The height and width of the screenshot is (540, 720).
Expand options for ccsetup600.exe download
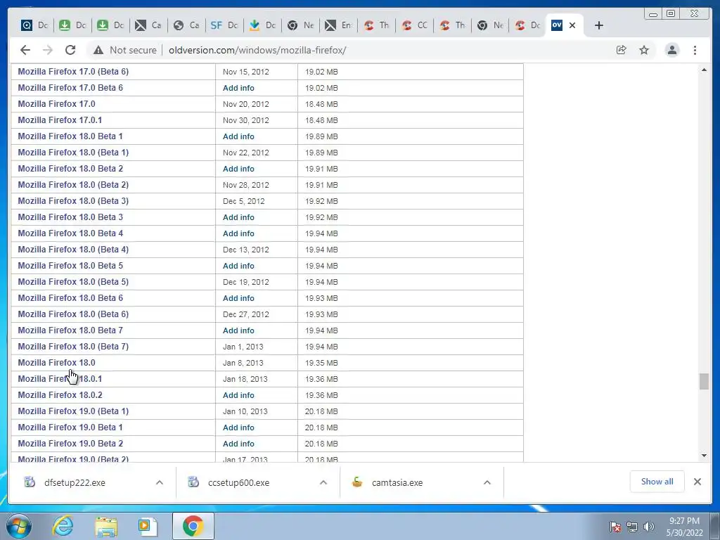pyautogui.click(x=323, y=482)
